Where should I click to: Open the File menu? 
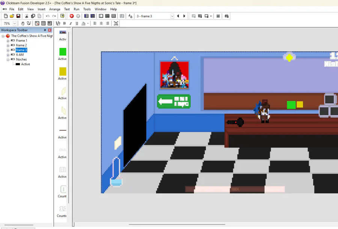(12, 9)
